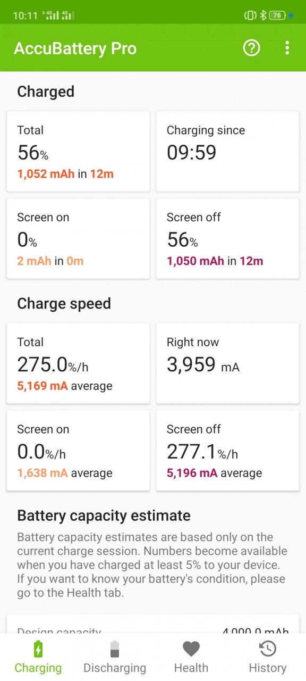Viewport: 306px width, 681px height.
Task: Tap the History clock icon
Action: [x=268, y=649]
